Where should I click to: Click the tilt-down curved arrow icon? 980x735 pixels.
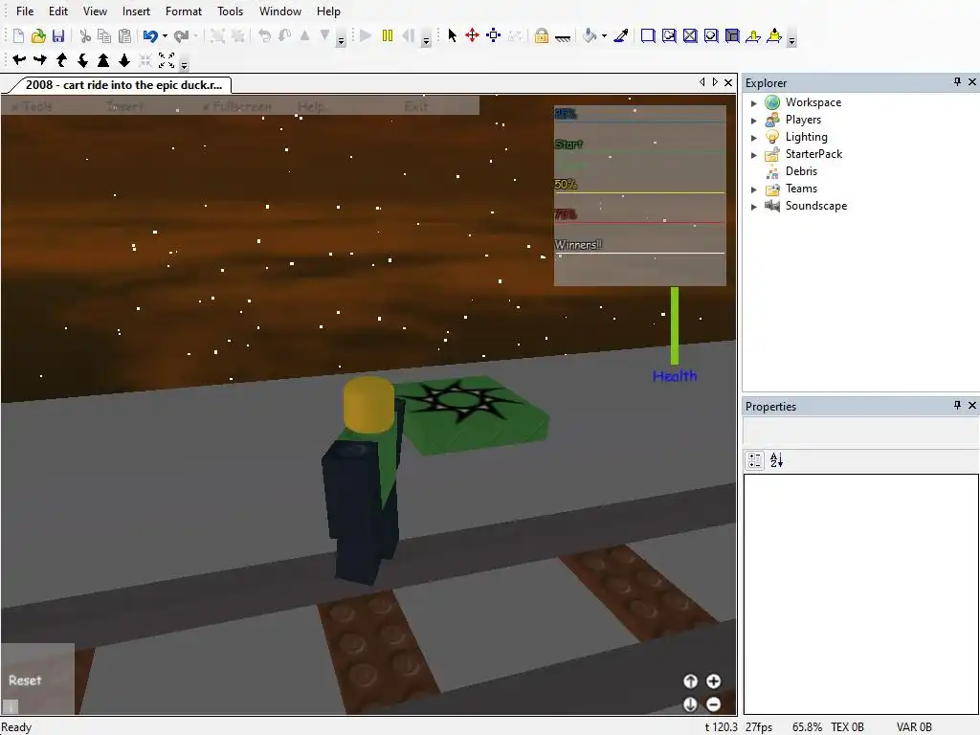click(x=82, y=60)
